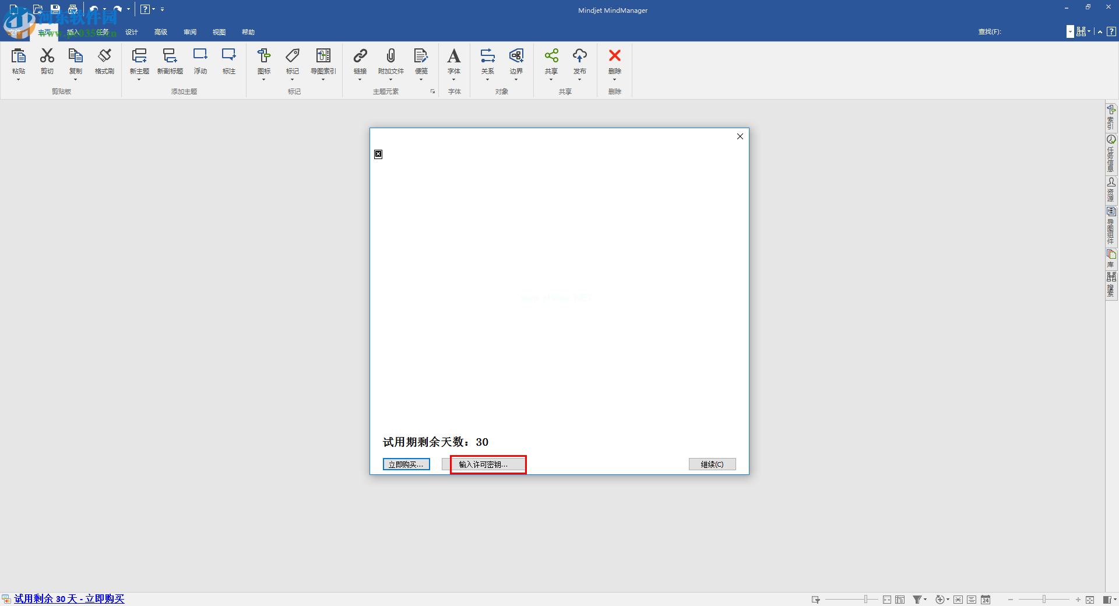The height and width of the screenshot is (606, 1119).
Task: Open the Undo history dropdown arrow
Action: tap(104, 9)
